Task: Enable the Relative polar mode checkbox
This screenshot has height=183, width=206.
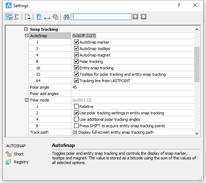Action: [x=76, y=107]
